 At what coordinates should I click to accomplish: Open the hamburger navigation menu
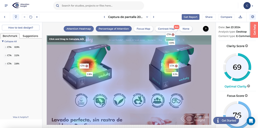[x=6, y=6]
